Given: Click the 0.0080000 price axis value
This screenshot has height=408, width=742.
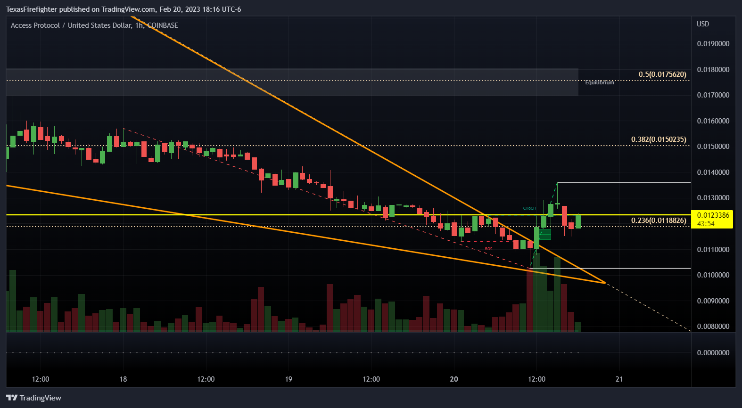Looking at the screenshot, I should [x=713, y=326].
